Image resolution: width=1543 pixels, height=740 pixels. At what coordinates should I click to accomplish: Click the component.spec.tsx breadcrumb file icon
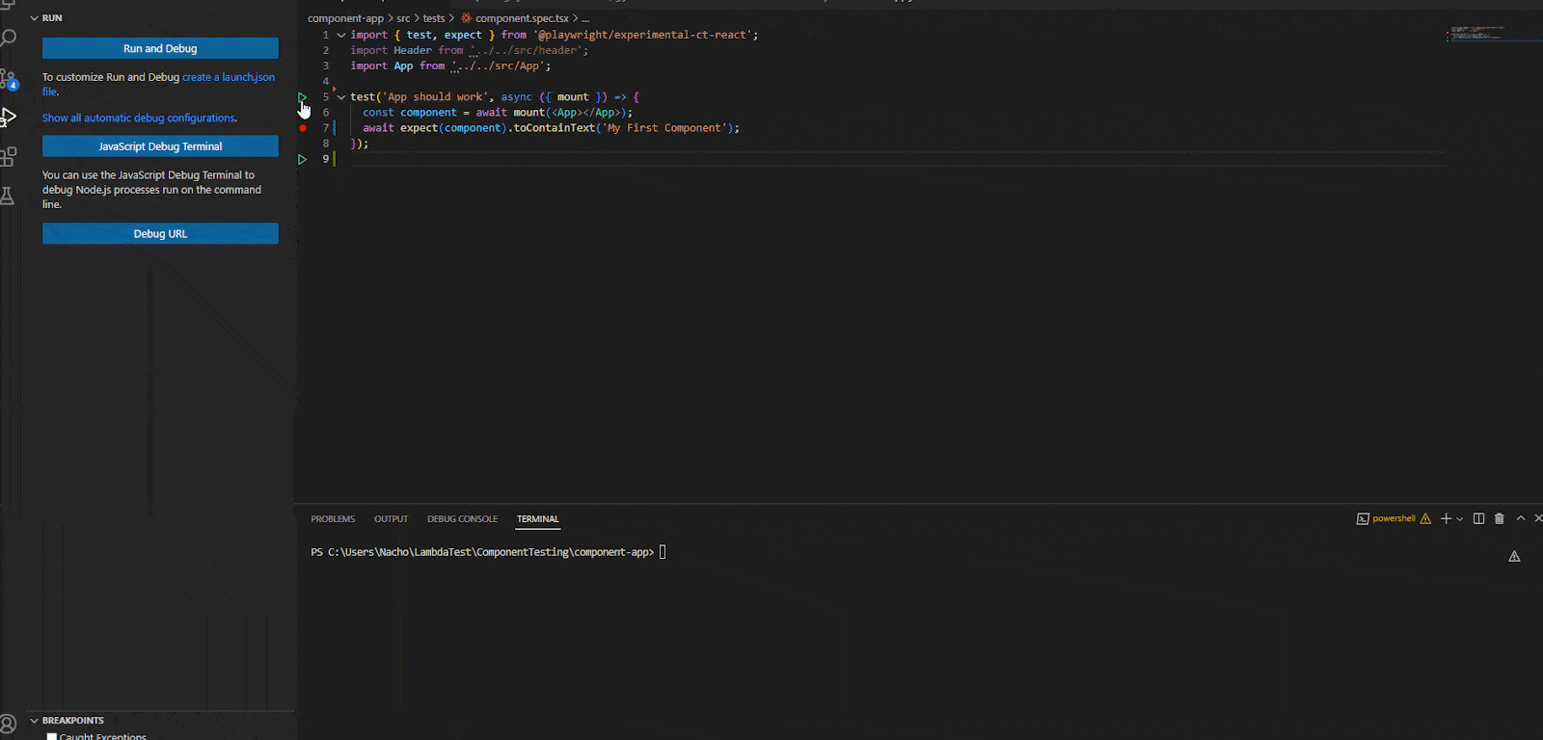tap(467, 18)
